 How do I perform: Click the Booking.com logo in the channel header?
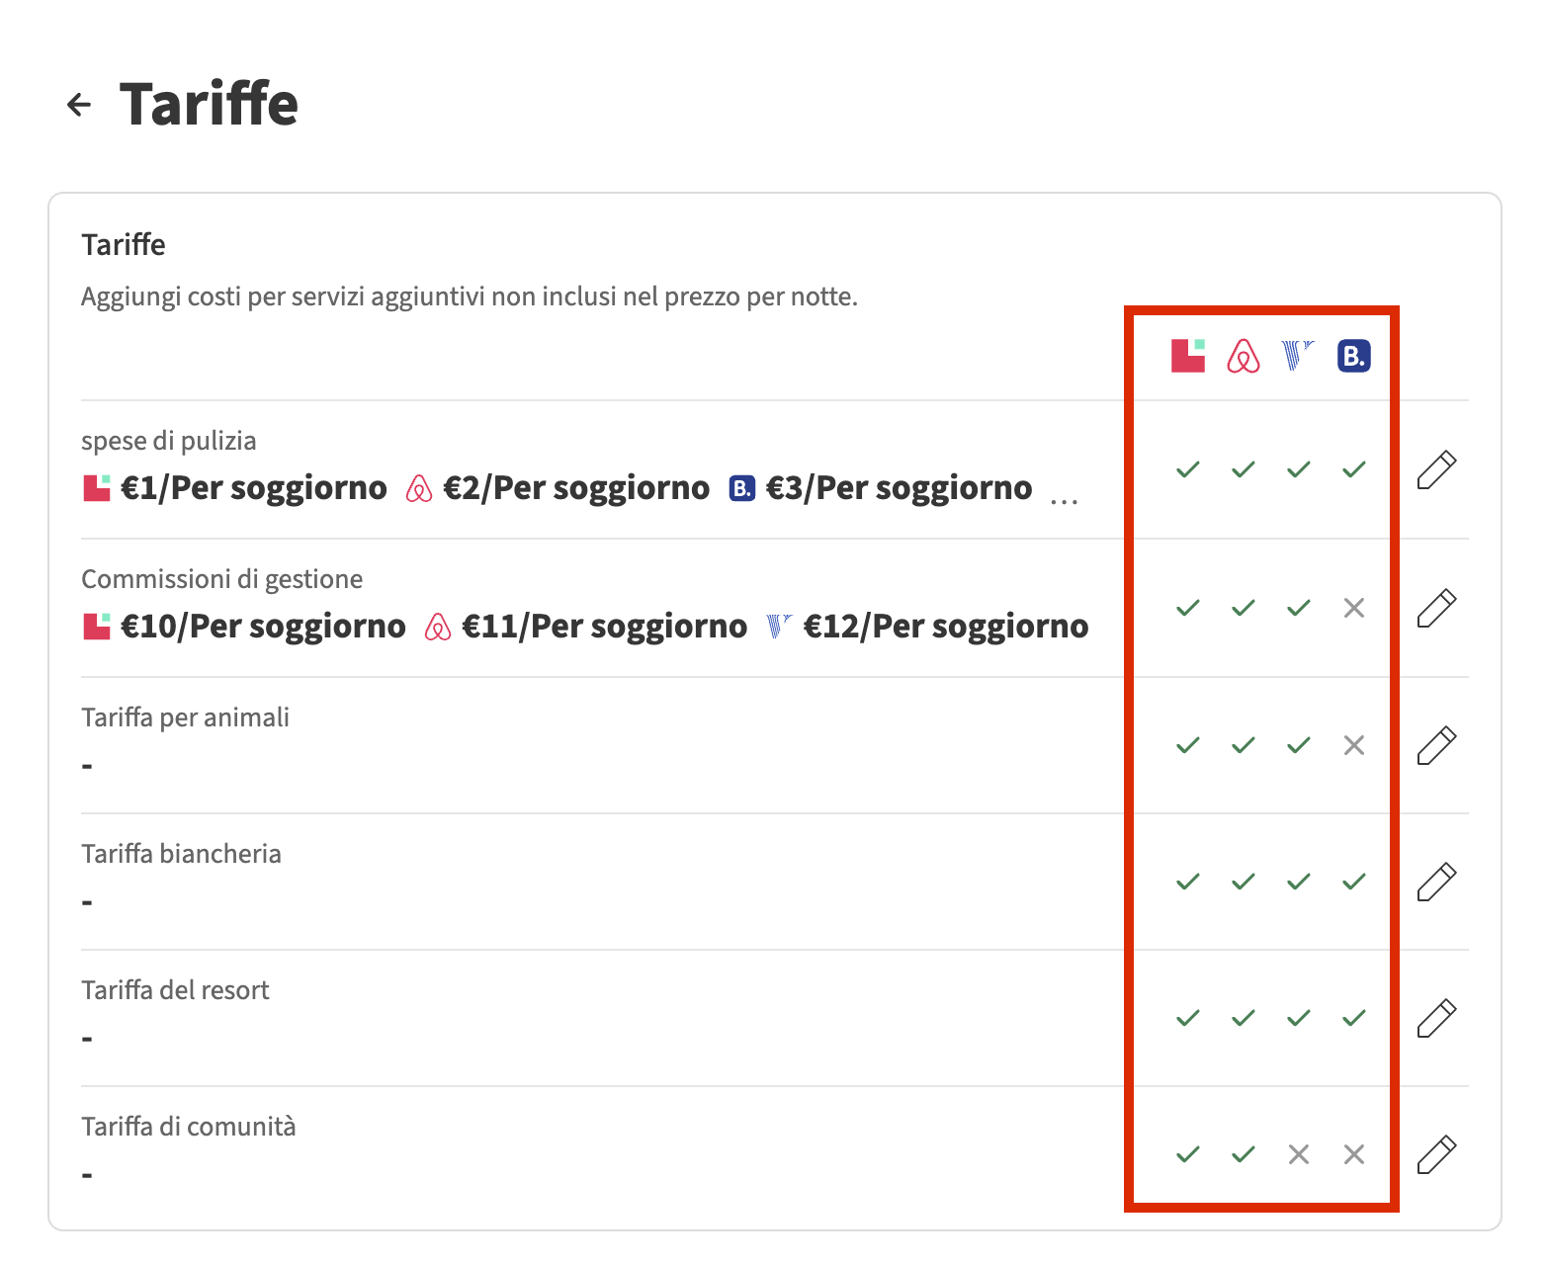coord(1353,356)
